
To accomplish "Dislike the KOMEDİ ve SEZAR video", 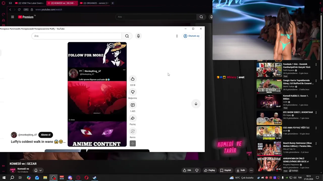I will coord(197,170).
